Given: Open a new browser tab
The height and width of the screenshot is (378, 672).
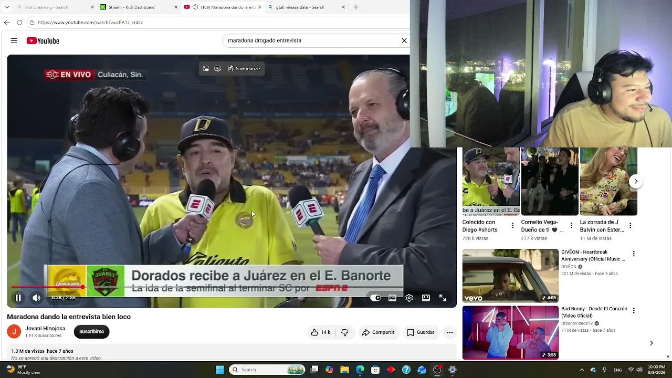Looking at the screenshot, I should [356, 7].
